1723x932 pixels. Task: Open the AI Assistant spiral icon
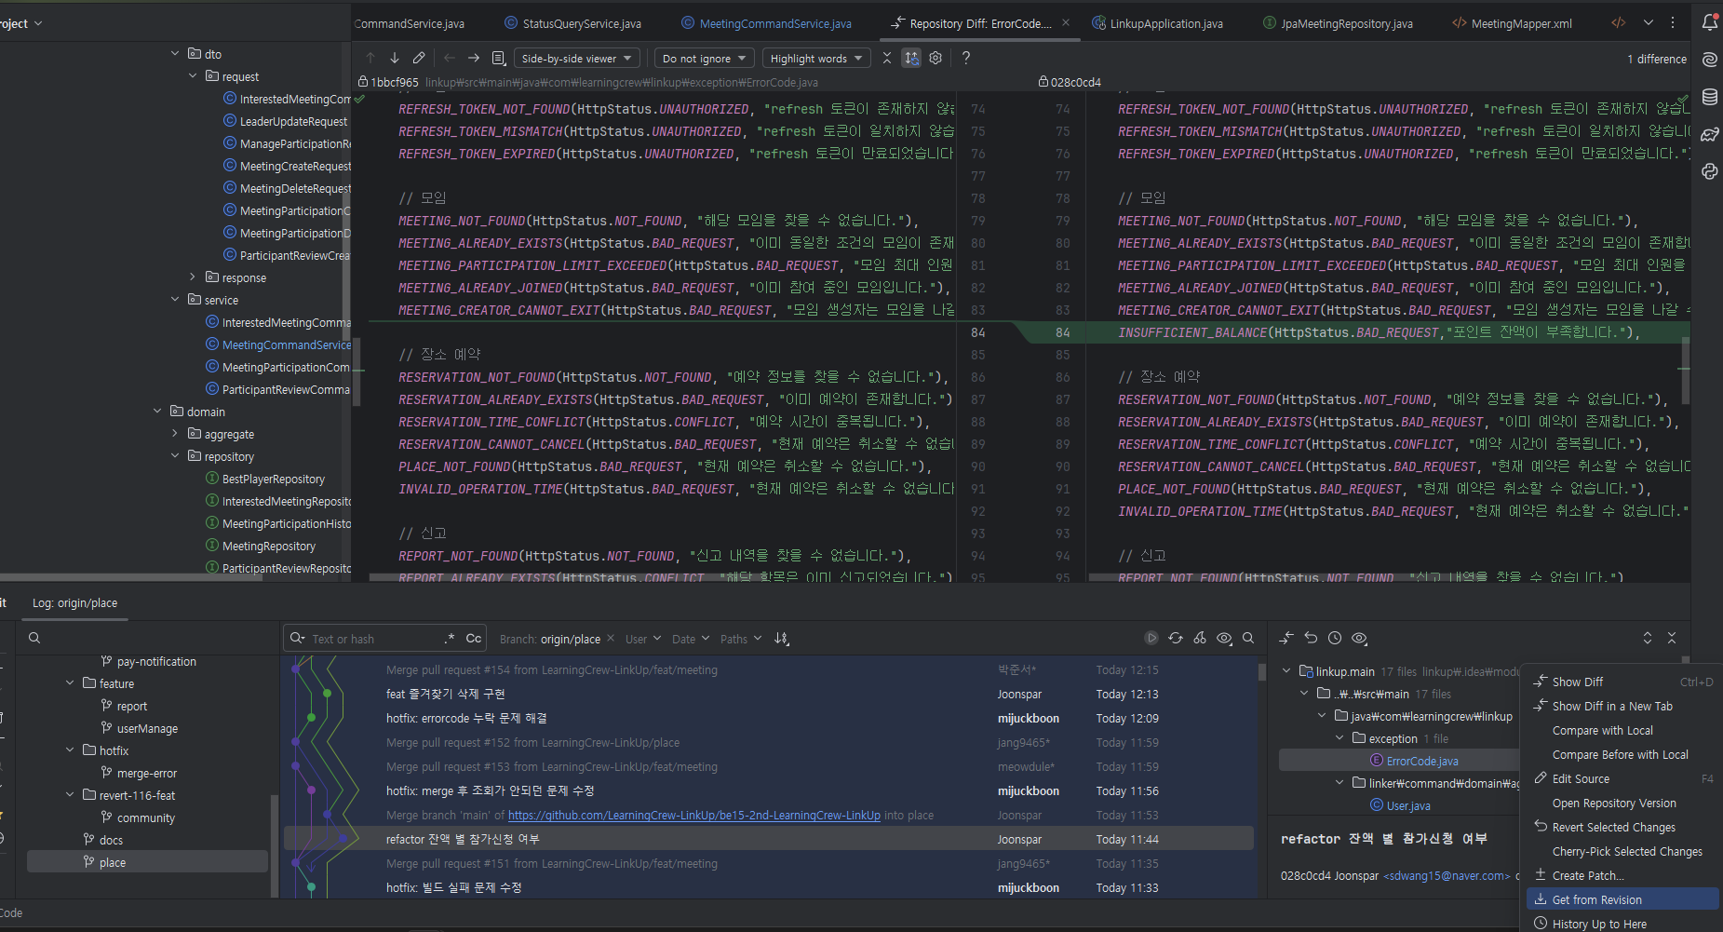1710,60
